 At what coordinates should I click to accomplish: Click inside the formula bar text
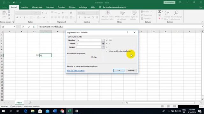coord(51,27)
